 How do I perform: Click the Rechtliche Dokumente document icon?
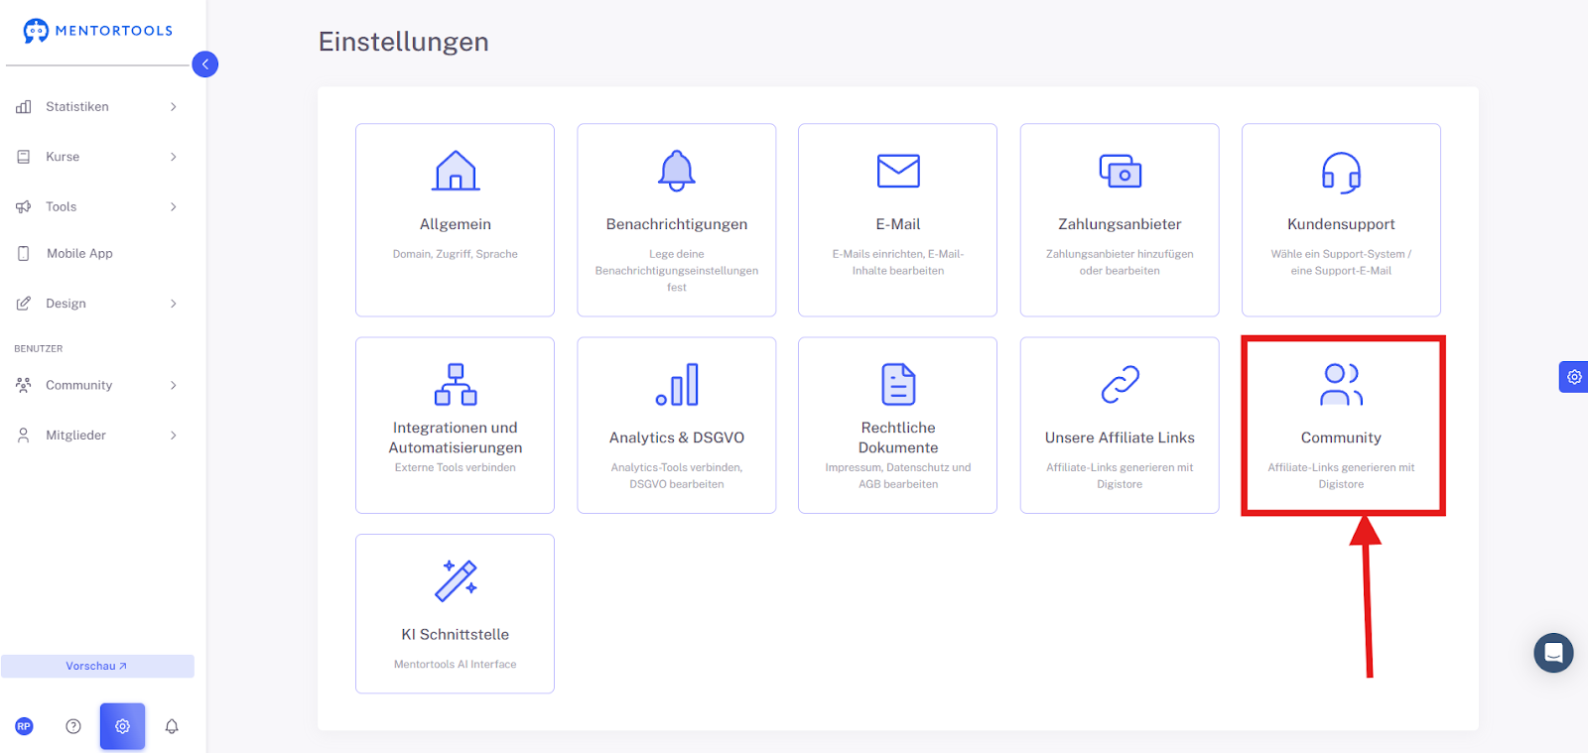pos(898,384)
